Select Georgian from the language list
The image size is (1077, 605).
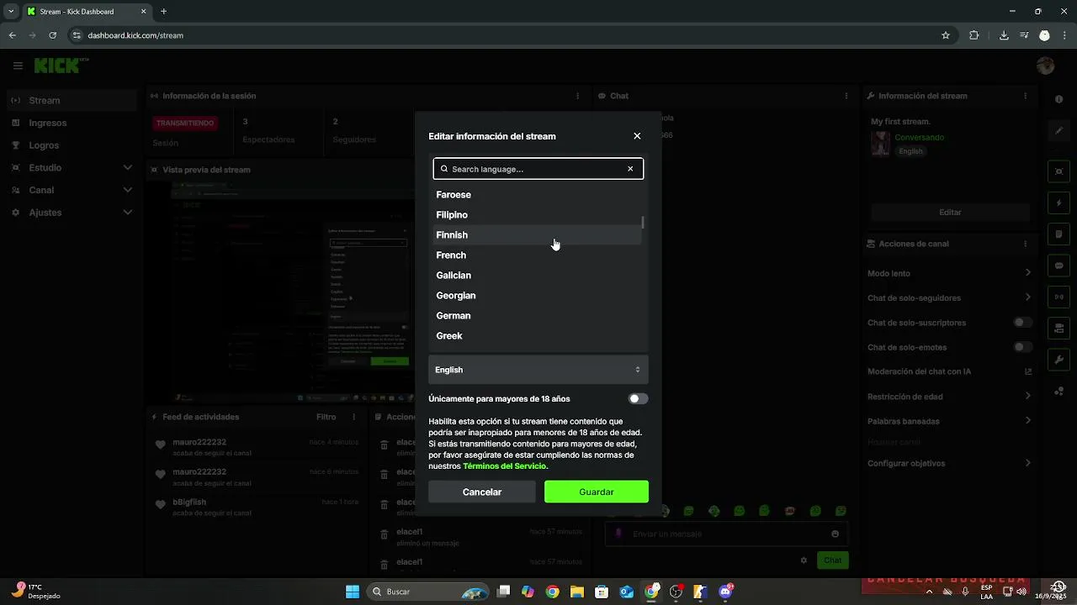point(538,296)
